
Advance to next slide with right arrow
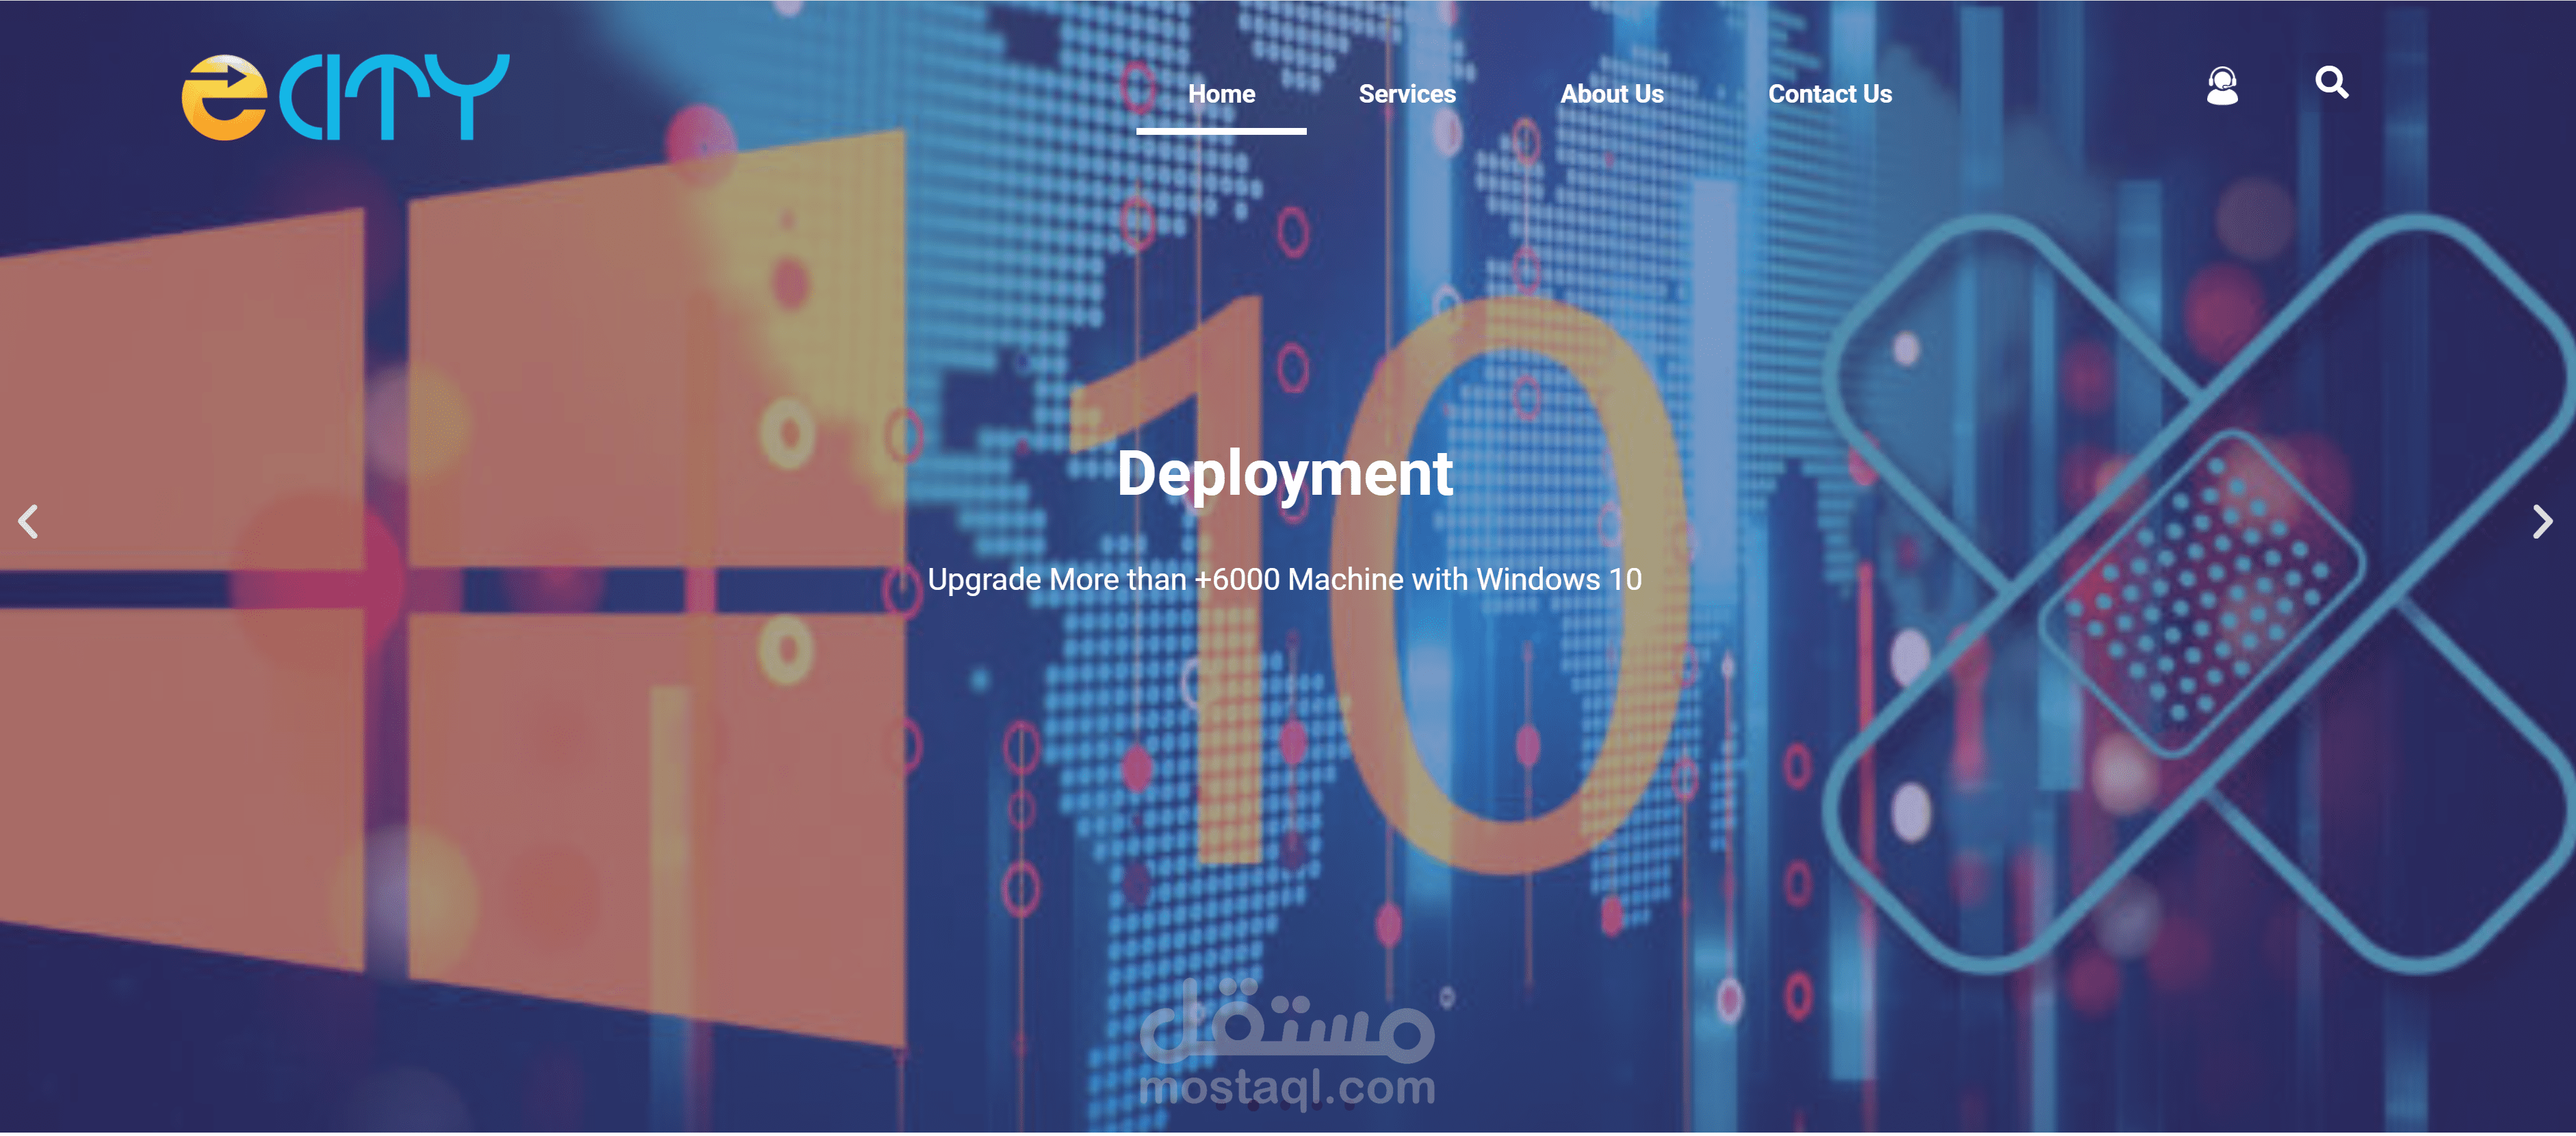pyautogui.click(x=2542, y=521)
